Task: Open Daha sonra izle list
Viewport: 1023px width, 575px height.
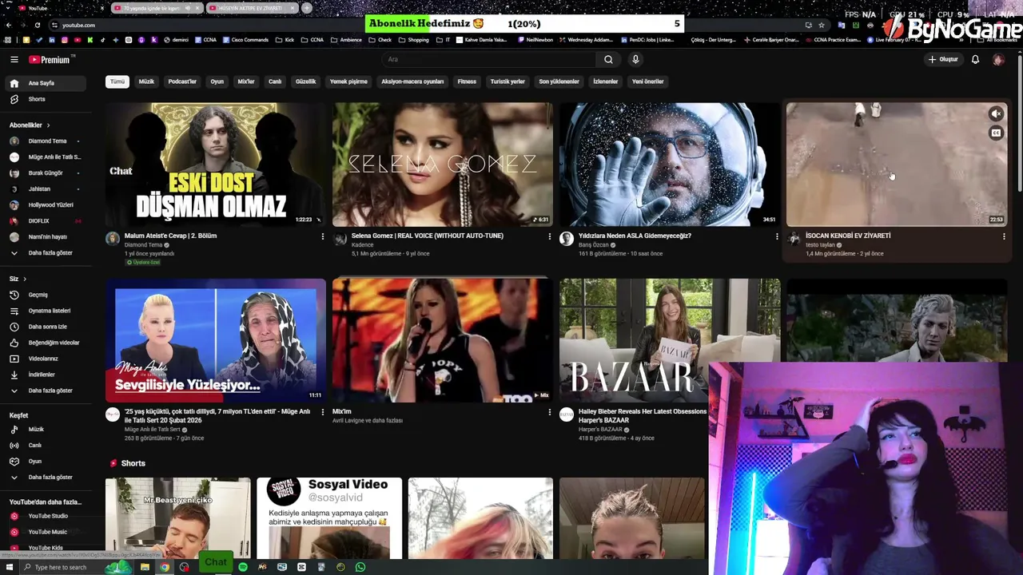Action: [47, 327]
